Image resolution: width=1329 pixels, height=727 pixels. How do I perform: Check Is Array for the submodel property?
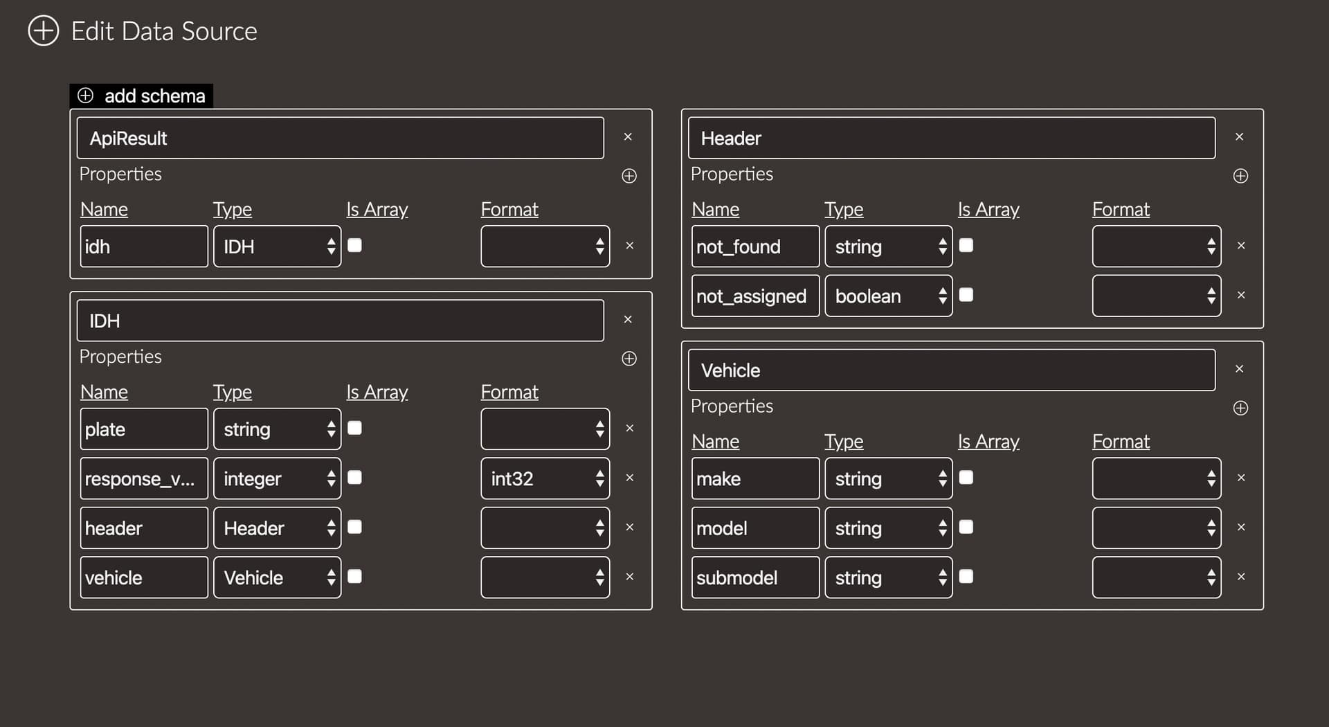(966, 576)
